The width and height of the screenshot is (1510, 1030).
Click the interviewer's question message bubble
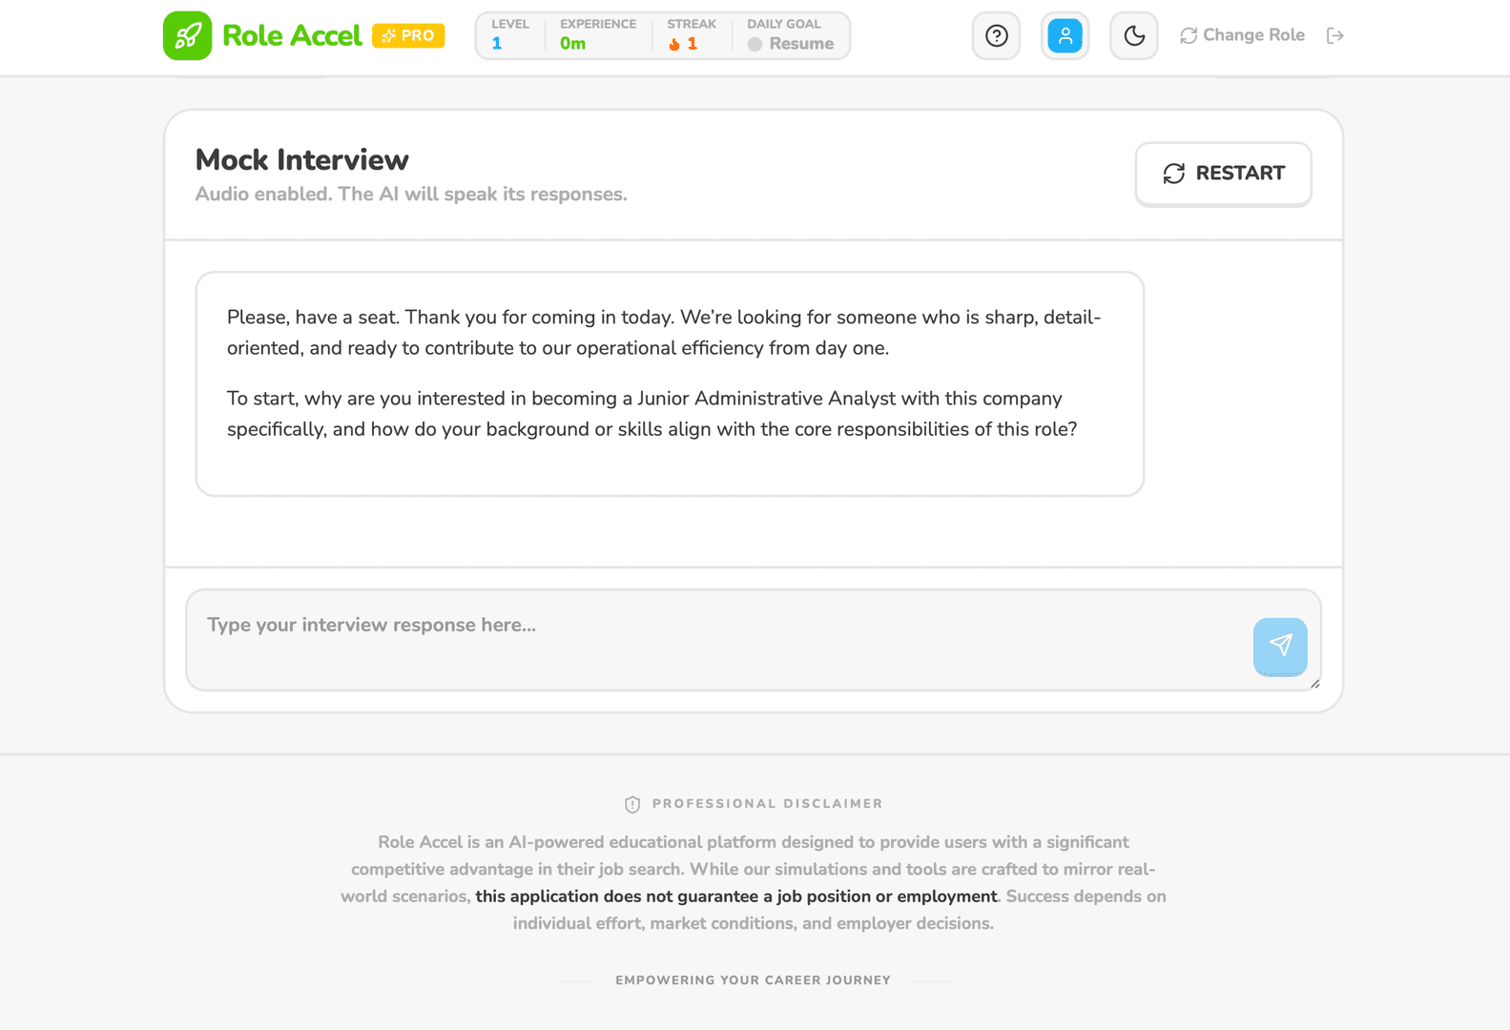(669, 383)
